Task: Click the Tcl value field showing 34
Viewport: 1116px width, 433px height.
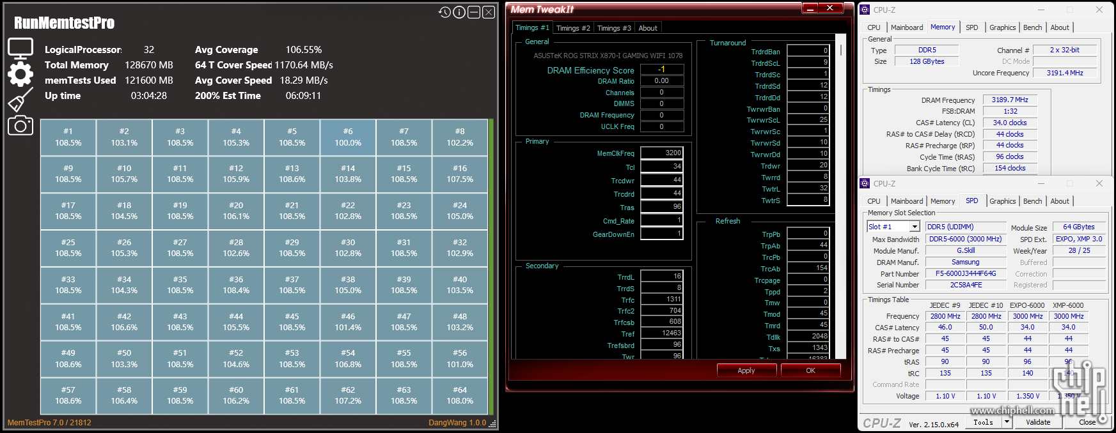Action: (662, 167)
